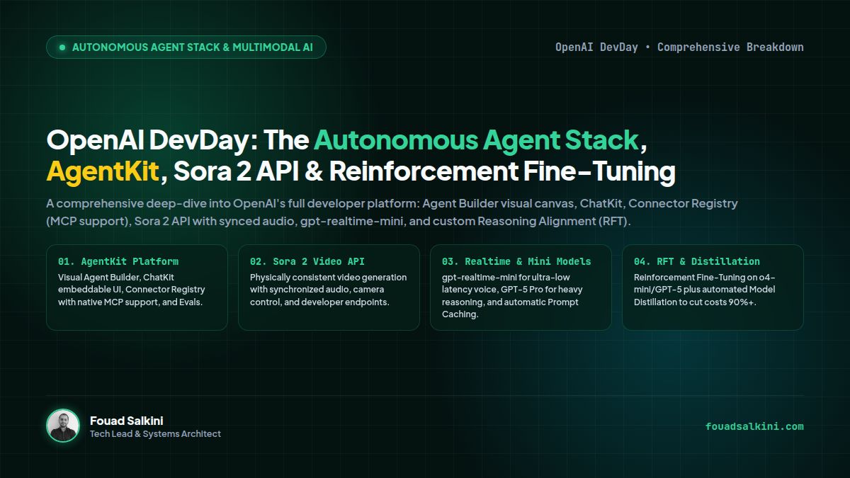Click the Autonomous Agent Stack & Multimodal AI badge
Image resolution: width=850 pixels, height=478 pixels.
186,47
